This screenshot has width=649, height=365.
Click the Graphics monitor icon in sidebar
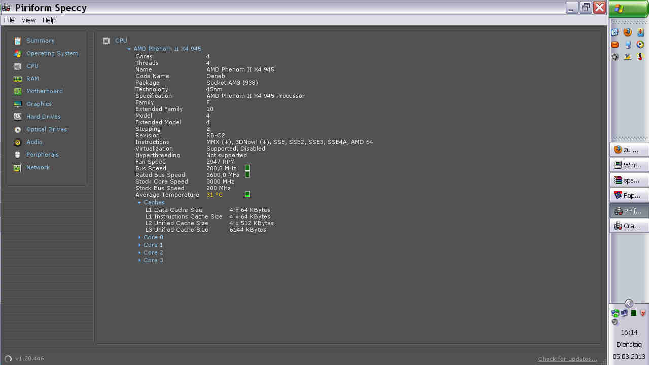18,104
